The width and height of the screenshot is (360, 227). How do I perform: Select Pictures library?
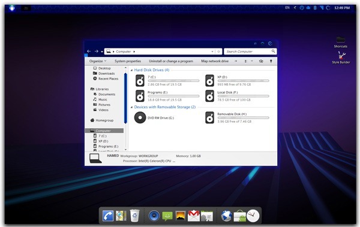tap(102, 105)
